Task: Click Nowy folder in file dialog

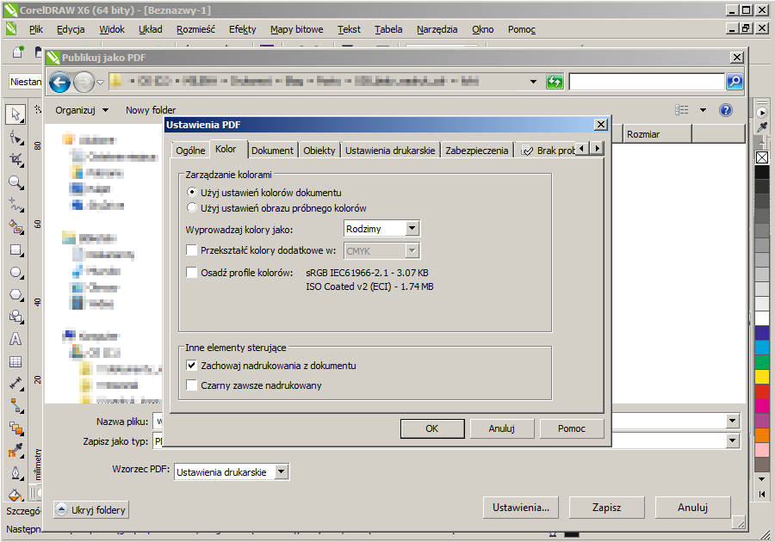Action: (x=151, y=110)
